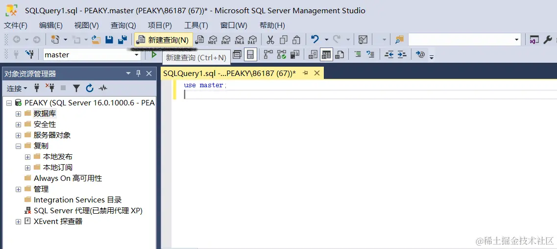Undo the last action
The height and width of the screenshot is (249, 557).
[x=315, y=39]
